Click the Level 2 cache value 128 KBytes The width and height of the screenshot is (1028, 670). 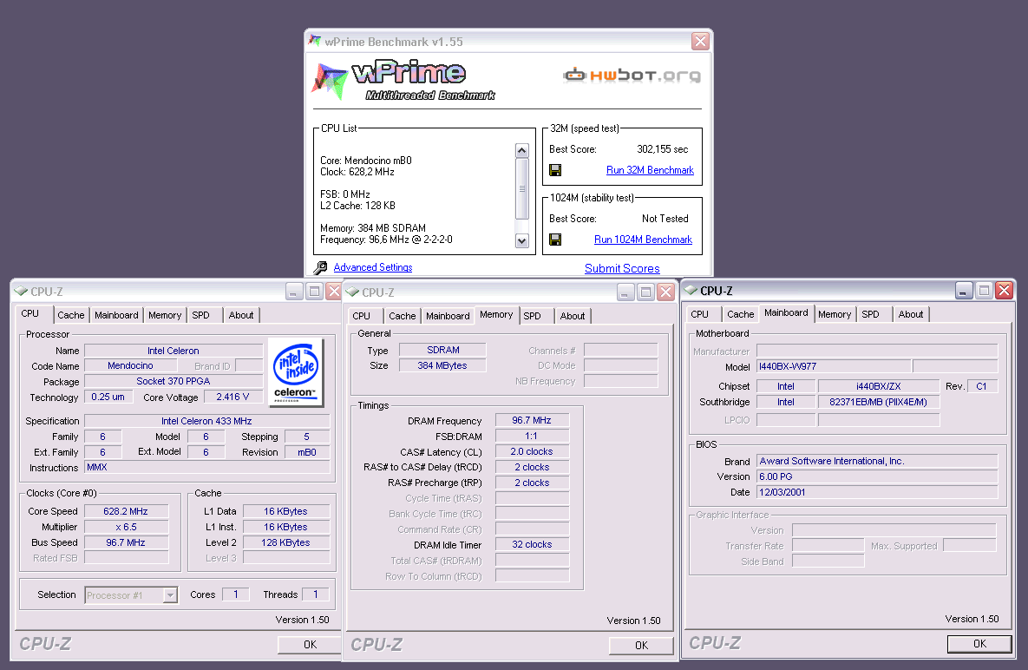(286, 542)
